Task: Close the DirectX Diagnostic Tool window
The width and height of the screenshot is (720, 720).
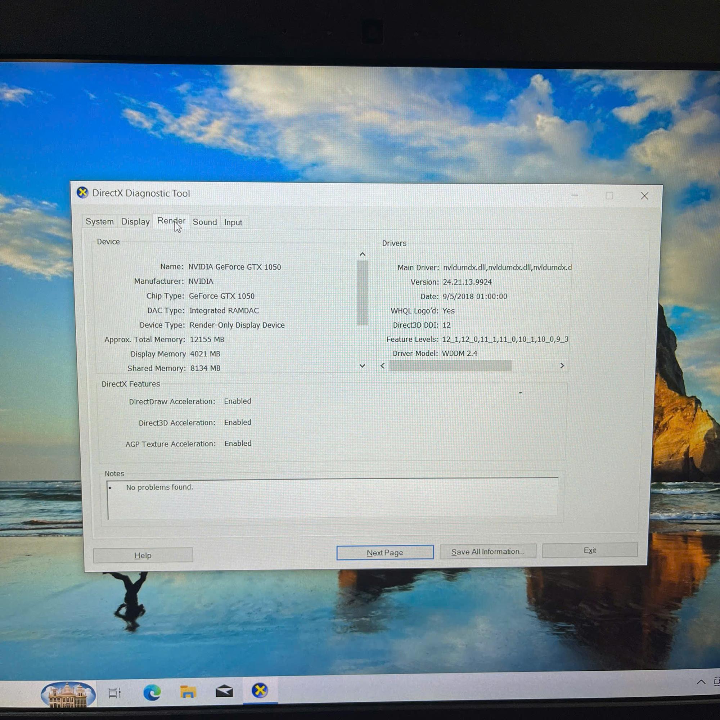Action: pos(644,195)
